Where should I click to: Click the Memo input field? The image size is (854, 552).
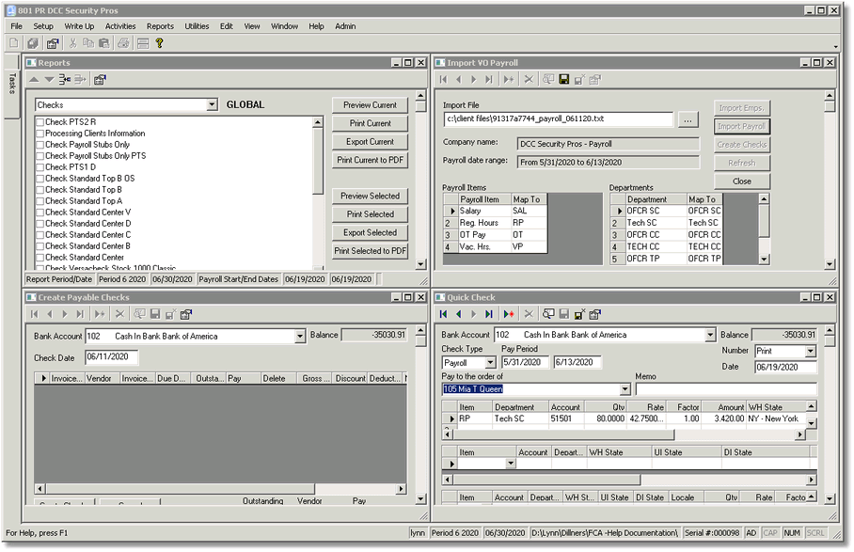pos(726,389)
